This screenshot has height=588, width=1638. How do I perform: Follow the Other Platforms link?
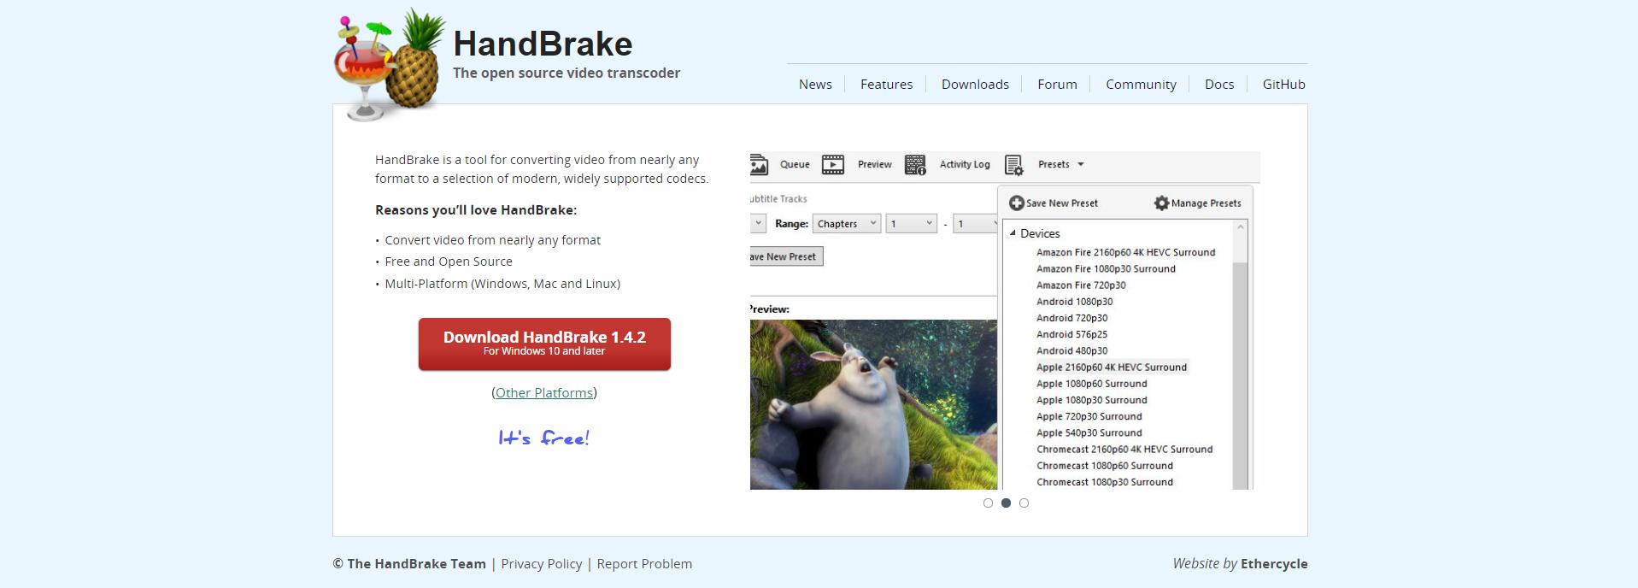pos(544,393)
